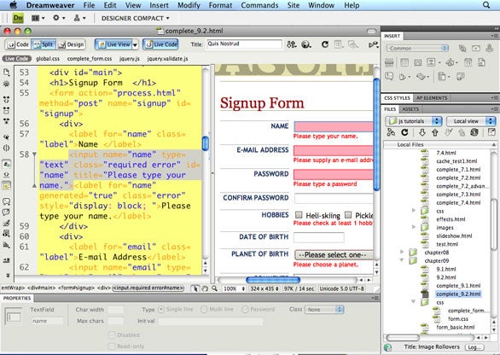Click Connect to remote host icon

[391, 132]
